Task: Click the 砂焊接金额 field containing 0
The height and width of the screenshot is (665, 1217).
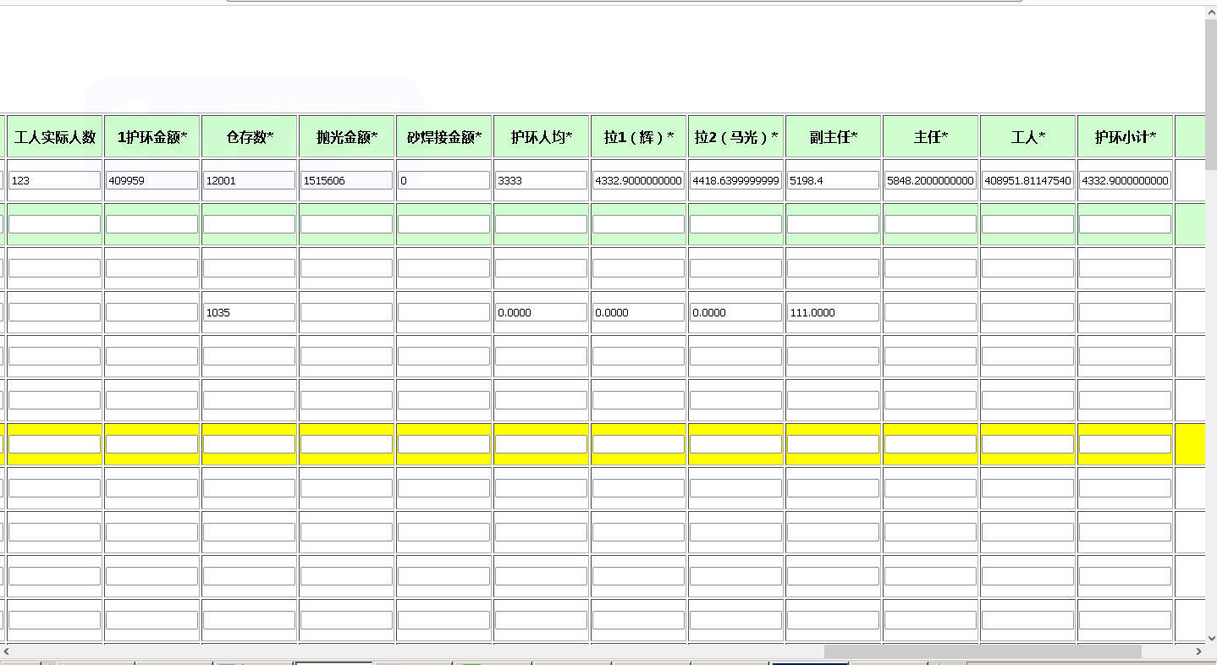Action: [443, 180]
